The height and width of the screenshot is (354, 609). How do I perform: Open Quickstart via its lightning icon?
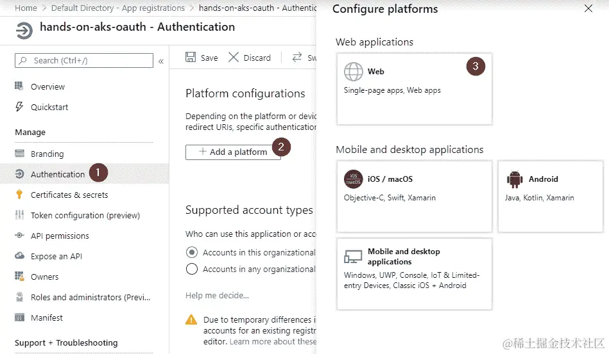[x=20, y=107]
